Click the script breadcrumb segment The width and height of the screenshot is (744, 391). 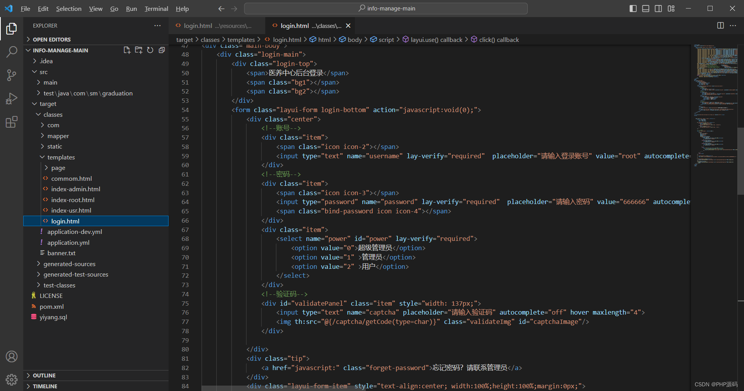pos(382,40)
